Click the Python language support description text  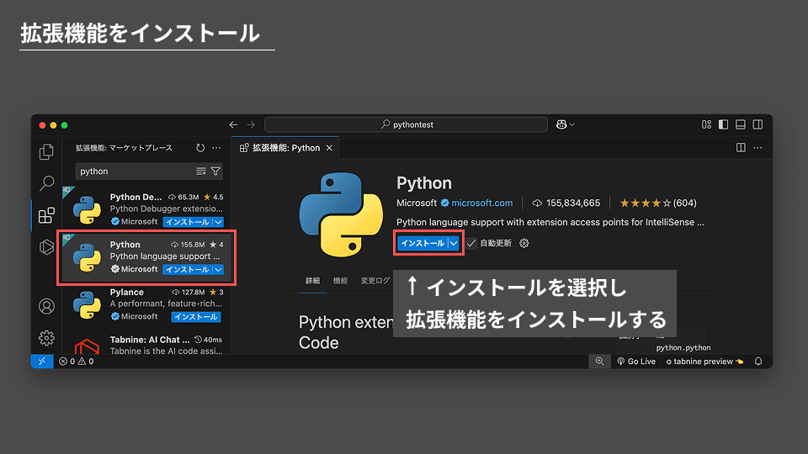(550, 222)
